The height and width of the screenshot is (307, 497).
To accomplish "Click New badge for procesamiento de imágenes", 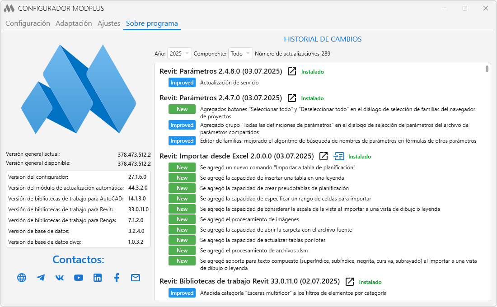I will pyautogui.click(x=182, y=219).
